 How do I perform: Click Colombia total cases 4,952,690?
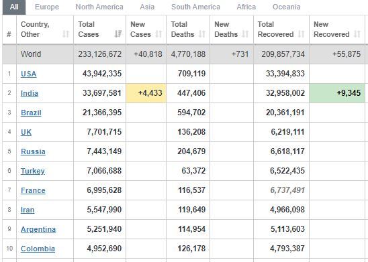[104, 249]
